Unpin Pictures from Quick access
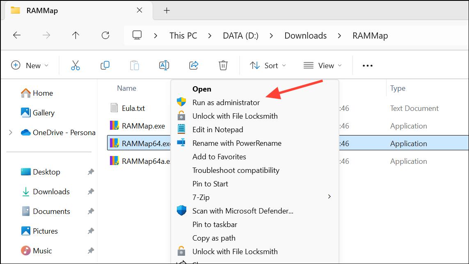Image resolution: width=469 pixels, height=264 pixels. tap(91, 231)
